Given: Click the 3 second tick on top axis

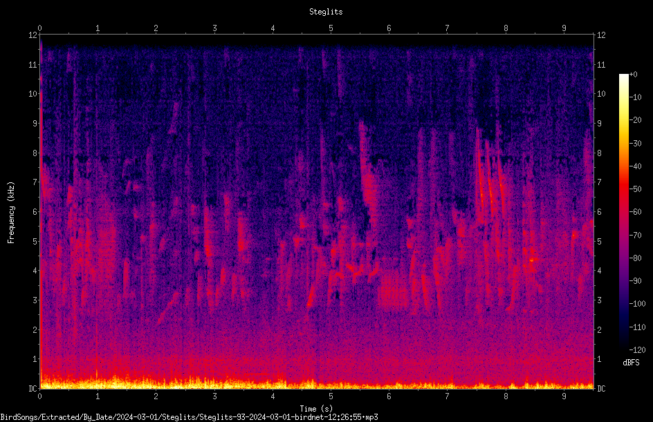Looking at the screenshot, I should pyautogui.click(x=214, y=28).
